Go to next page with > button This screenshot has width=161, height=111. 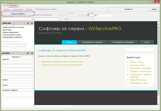tap(82, 15)
